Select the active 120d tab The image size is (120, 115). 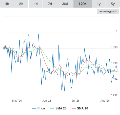point(83,4)
